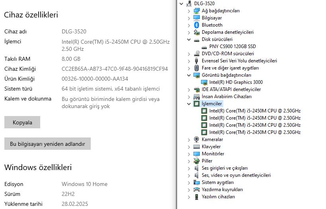This screenshot has width=326, height=209.
Task: Select the Bilgisayar tree label
Action: point(212,18)
